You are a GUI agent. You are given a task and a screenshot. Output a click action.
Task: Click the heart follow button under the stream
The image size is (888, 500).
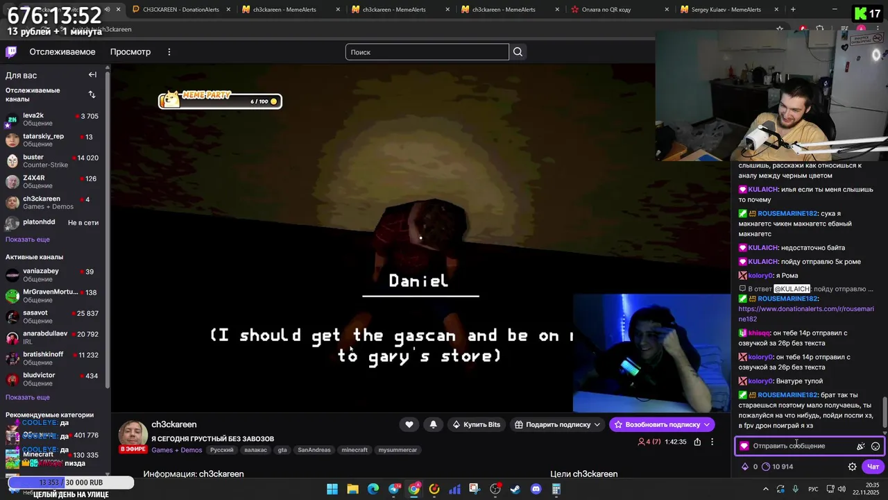pos(409,424)
